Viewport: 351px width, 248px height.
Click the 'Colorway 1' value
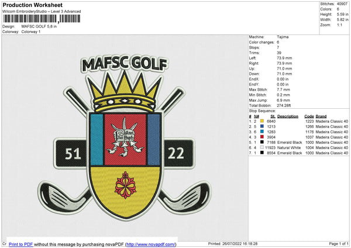[31, 32]
